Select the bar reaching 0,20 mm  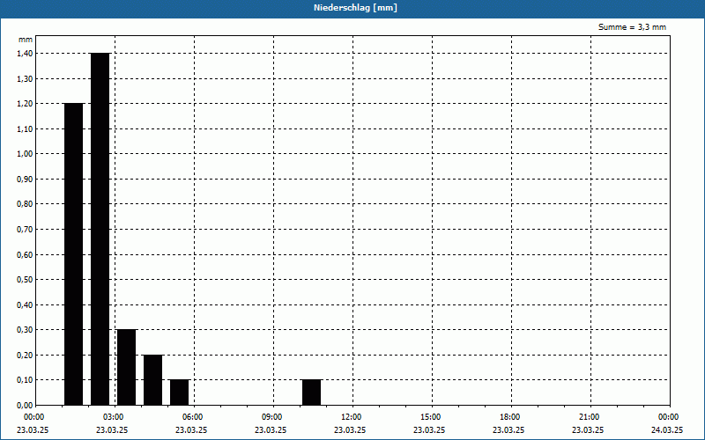point(152,380)
